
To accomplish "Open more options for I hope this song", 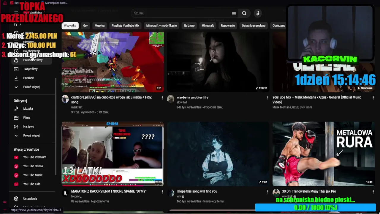I will 267,192.
